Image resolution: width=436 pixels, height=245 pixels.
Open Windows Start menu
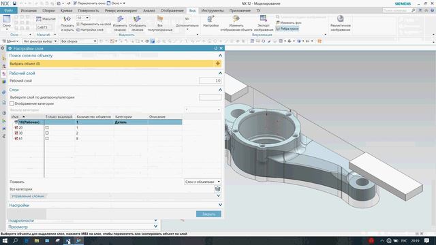click(5, 240)
